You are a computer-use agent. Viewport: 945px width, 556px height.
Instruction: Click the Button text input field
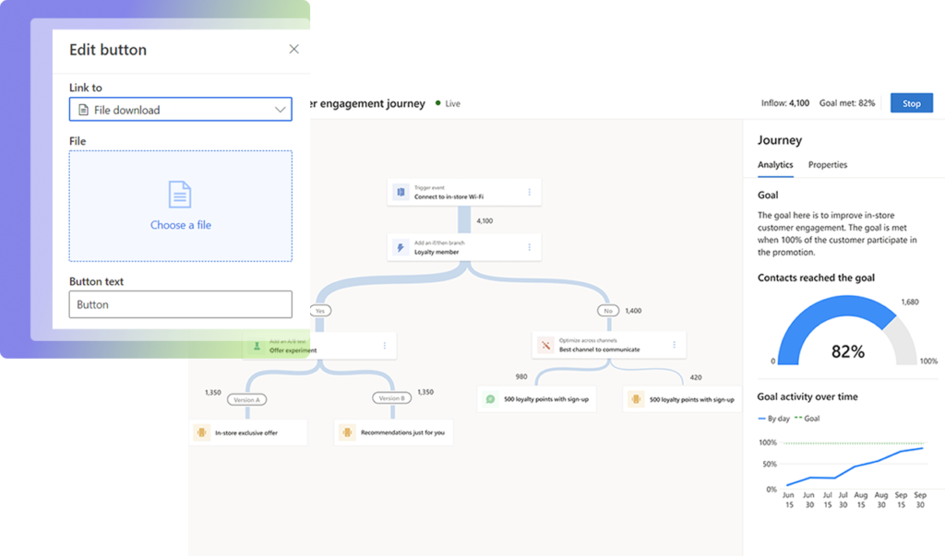[x=180, y=304]
